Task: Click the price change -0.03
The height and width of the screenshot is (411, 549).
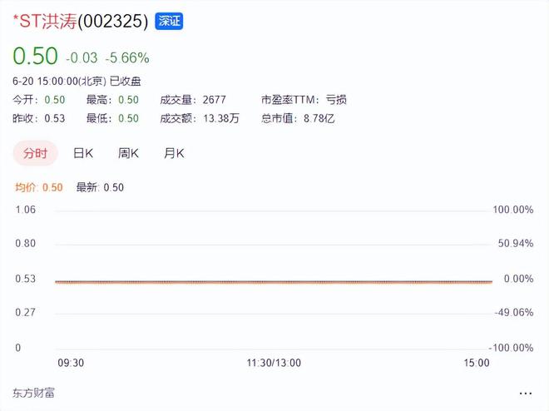Action: (82, 57)
